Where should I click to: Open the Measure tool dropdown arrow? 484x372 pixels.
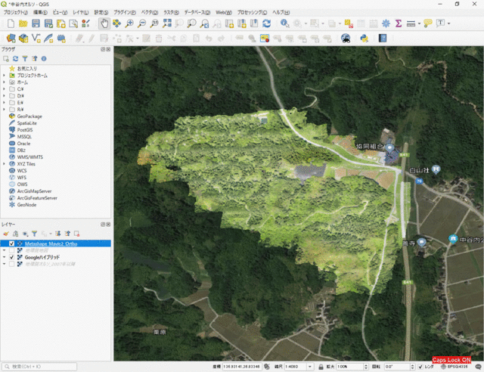(419, 23)
